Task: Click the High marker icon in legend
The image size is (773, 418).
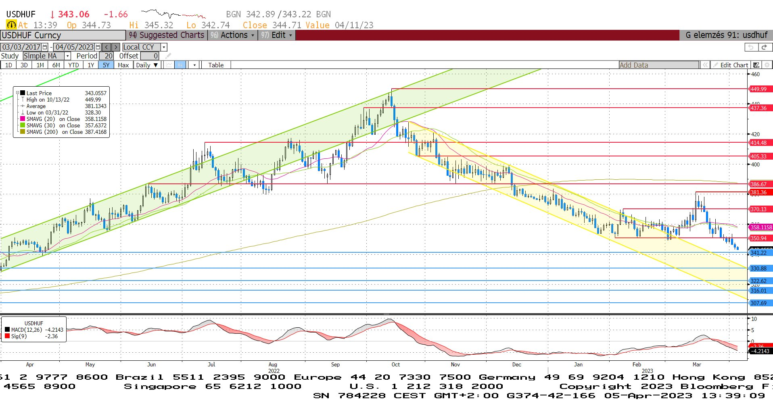Action: click(23, 100)
